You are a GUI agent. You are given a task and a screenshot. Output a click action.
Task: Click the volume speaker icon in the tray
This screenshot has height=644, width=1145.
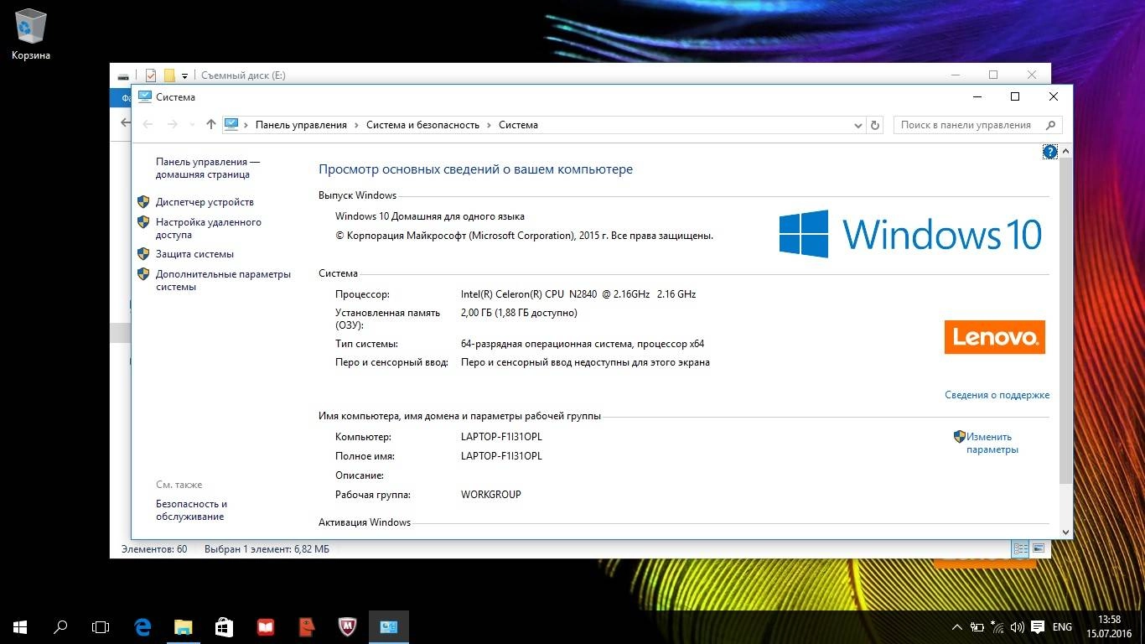coord(1018,626)
